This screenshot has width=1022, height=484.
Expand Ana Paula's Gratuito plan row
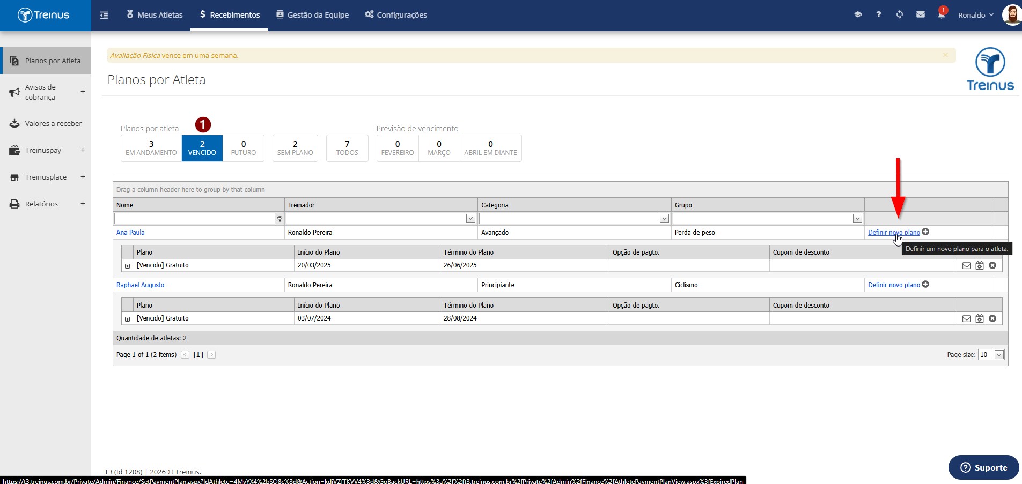point(127,266)
